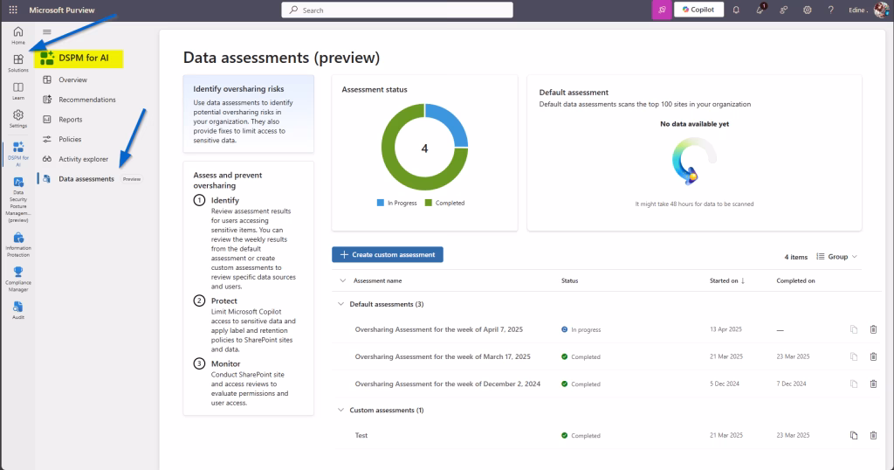Click '13 Apr 2025' start date
Screen dimensions: 894x470
726,329
